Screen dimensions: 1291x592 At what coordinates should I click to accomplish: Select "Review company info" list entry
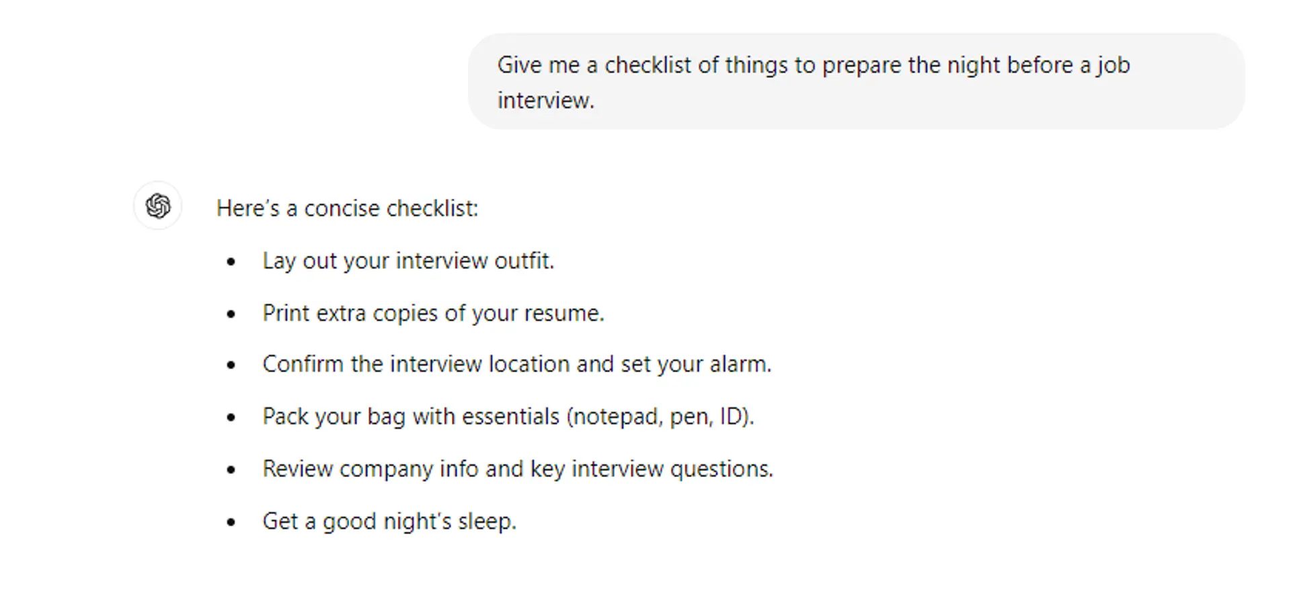pyautogui.click(x=517, y=469)
